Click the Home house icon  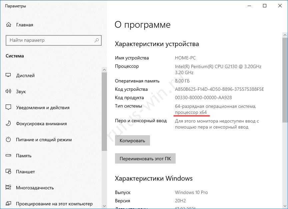(x=9, y=25)
